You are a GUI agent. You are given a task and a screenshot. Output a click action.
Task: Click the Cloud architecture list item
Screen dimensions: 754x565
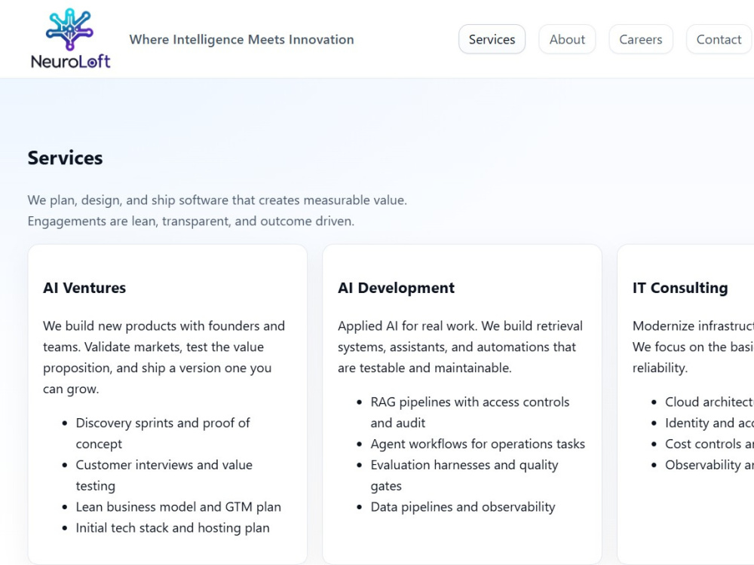tap(710, 402)
